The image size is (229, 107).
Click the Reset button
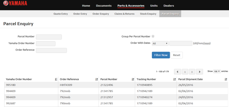[x=177, y=55]
